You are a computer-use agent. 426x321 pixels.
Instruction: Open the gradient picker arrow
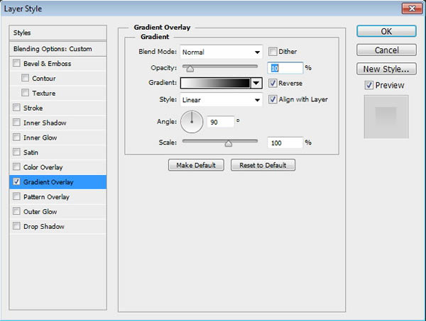pyautogui.click(x=256, y=83)
